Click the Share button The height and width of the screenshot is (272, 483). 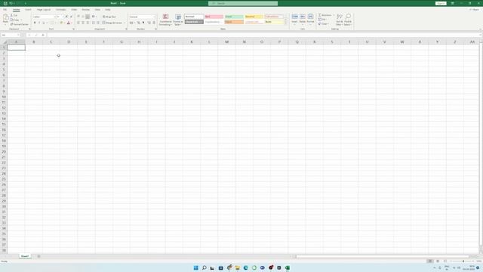pyautogui.click(x=475, y=10)
